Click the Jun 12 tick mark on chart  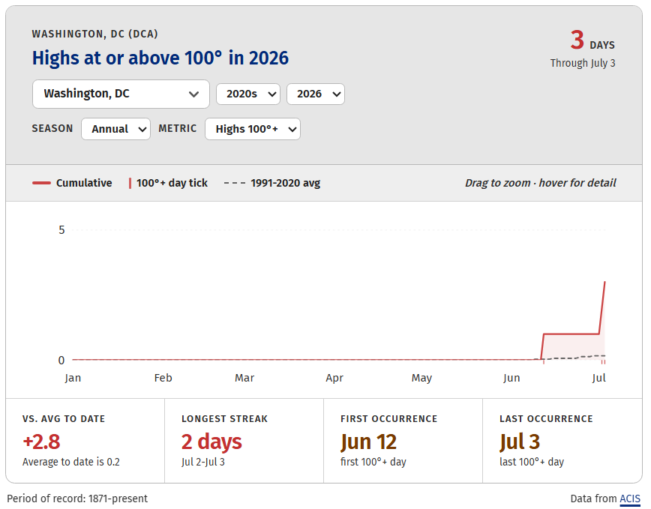point(544,362)
